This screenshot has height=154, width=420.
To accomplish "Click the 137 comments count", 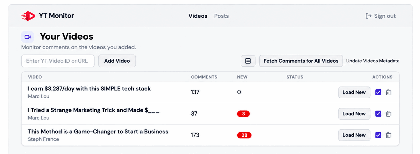I will point(195,92).
